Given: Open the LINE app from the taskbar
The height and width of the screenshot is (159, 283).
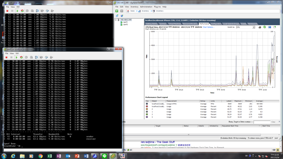Looking at the screenshot, I should click(x=104, y=156).
